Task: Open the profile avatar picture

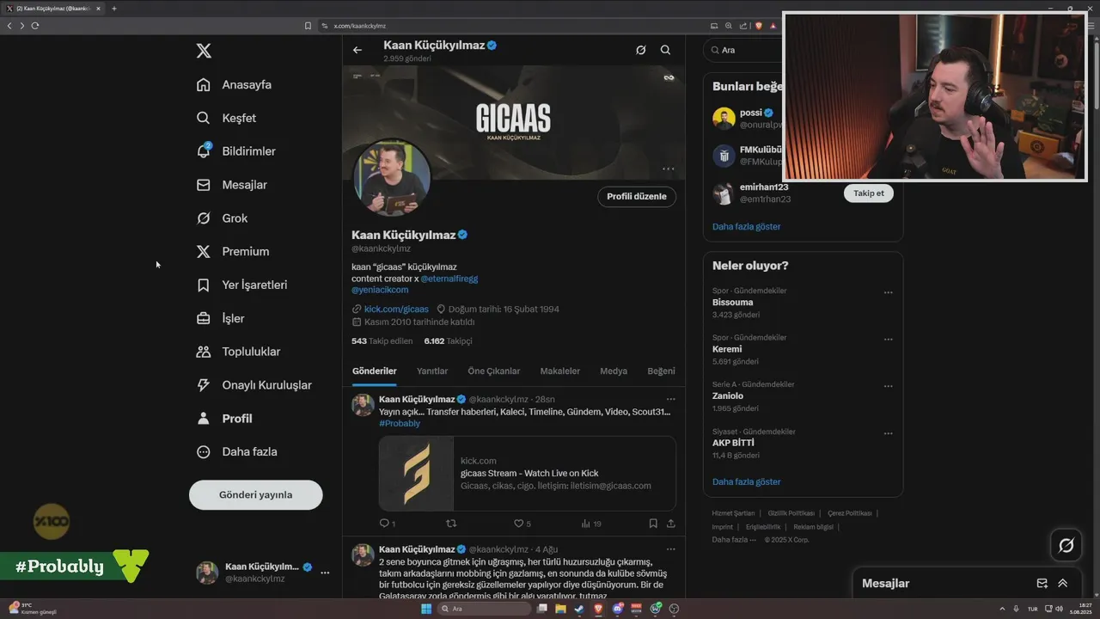Action: click(x=393, y=177)
